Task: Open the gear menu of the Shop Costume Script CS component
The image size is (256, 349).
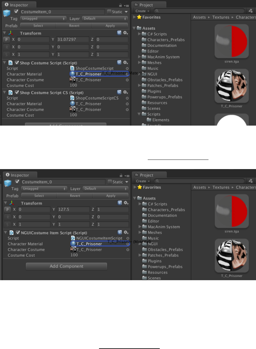Action: [x=126, y=92]
